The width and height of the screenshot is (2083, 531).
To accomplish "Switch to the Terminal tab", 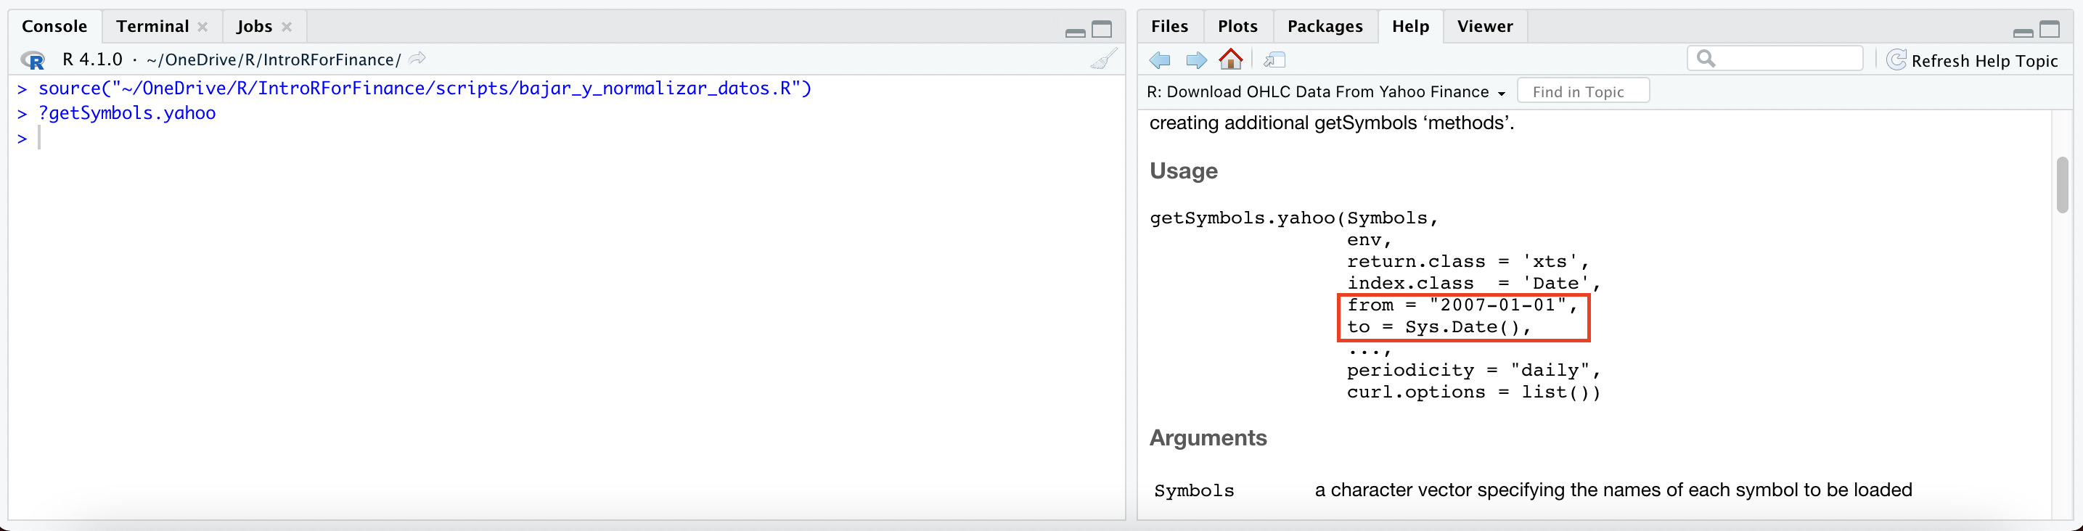I will coord(153,27).
